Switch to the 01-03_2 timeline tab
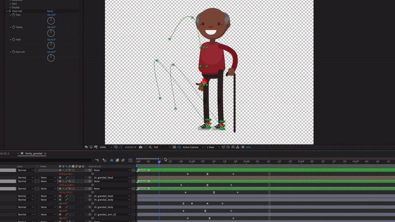Screen dimensions: 395x222 4,153
